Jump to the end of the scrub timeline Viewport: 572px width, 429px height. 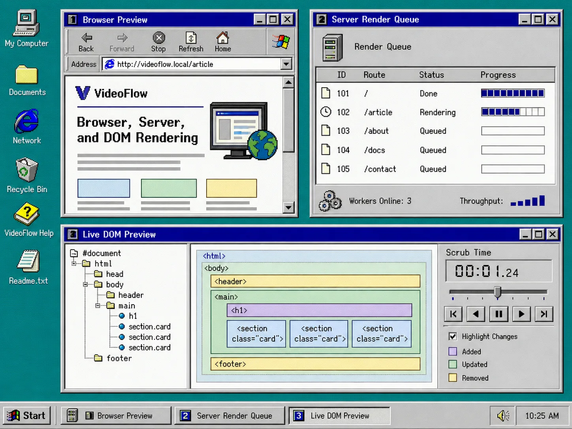pyautogui.click(x=544, y=314)
